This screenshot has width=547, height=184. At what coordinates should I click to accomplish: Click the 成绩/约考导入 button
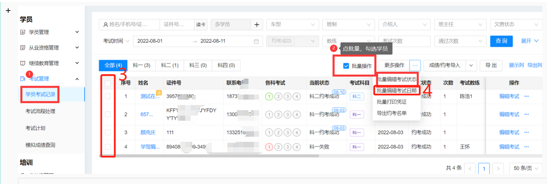[445, 66]
